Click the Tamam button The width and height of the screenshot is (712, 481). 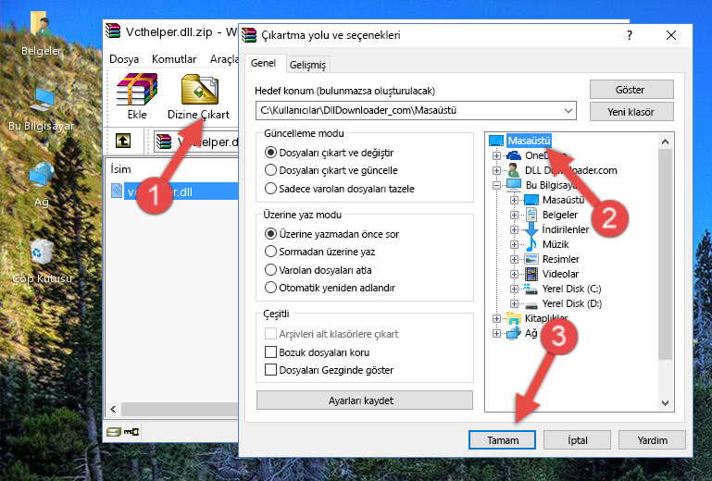(x=502, y=440)
